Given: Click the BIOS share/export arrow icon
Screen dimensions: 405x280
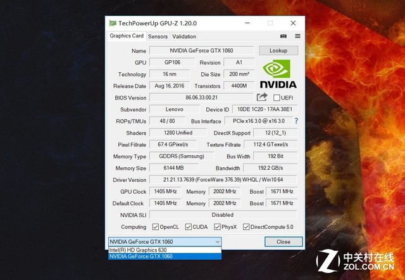Looking at the screenshot, I should (262, 97).
